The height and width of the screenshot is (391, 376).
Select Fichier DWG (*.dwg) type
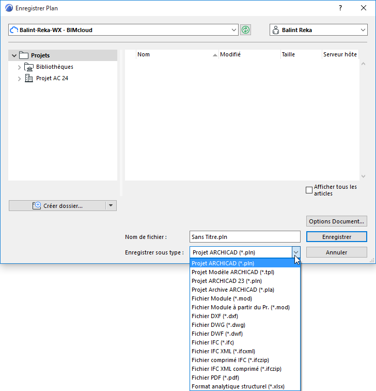click(x=245, y=325)
